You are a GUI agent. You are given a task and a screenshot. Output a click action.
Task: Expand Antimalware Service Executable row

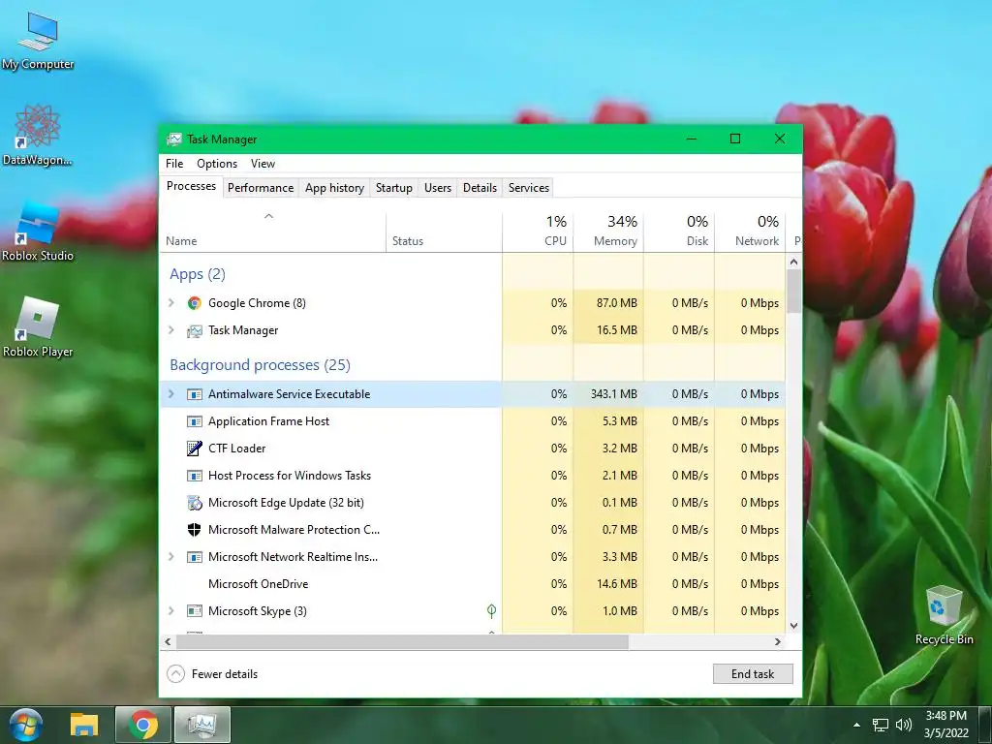(x=170, y=394)
